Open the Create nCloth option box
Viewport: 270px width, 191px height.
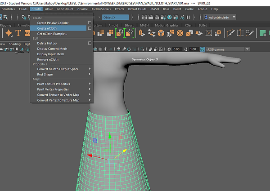click(90, 28)
